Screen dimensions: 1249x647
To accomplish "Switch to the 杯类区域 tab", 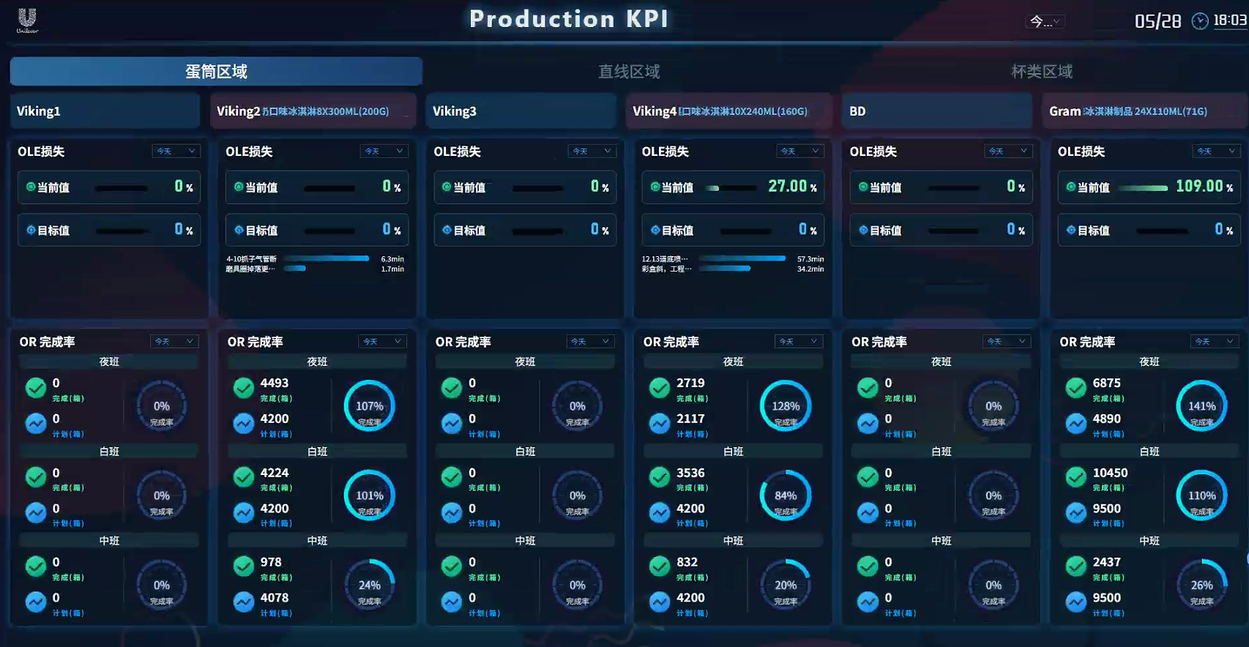I will [1041, 72].
